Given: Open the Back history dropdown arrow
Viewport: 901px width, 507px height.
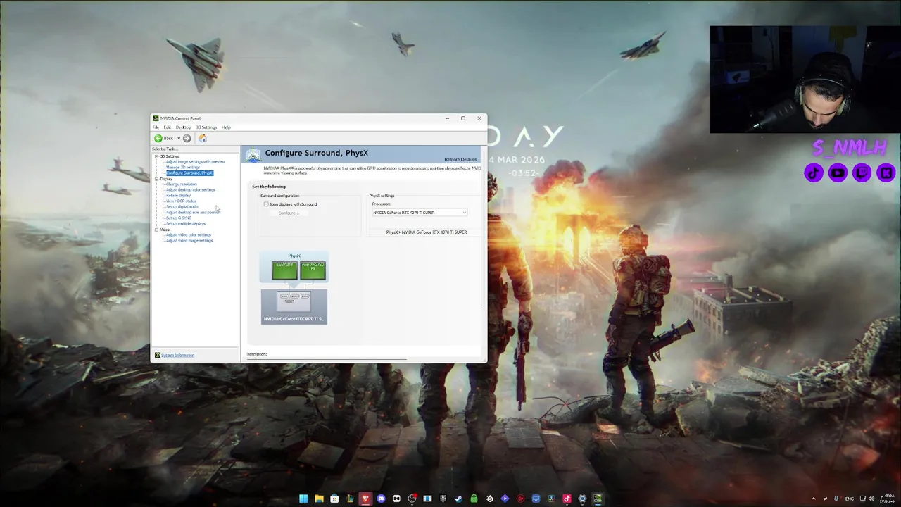Looking at the screenshot, I should (x=179, y=138).
